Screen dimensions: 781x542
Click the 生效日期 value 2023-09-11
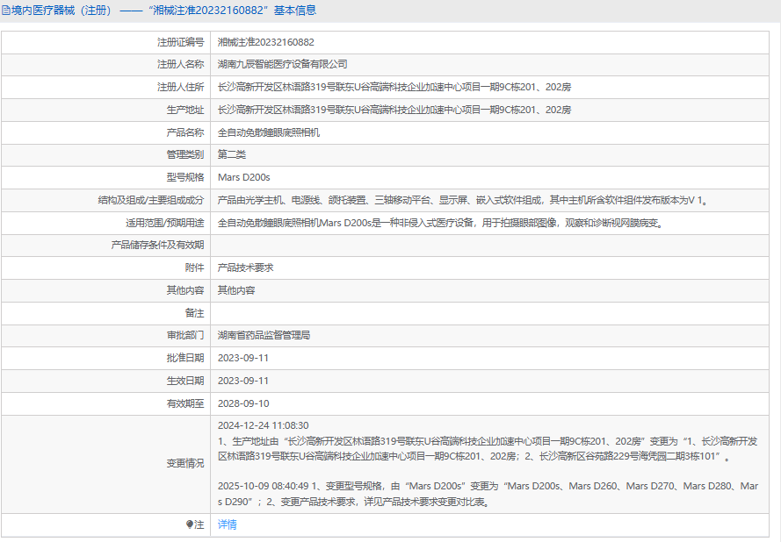coord(243,381)
